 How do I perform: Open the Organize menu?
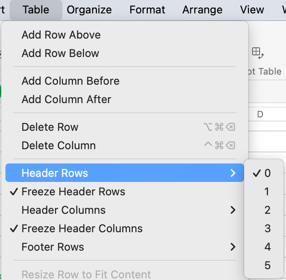click(x=89, y=10)
